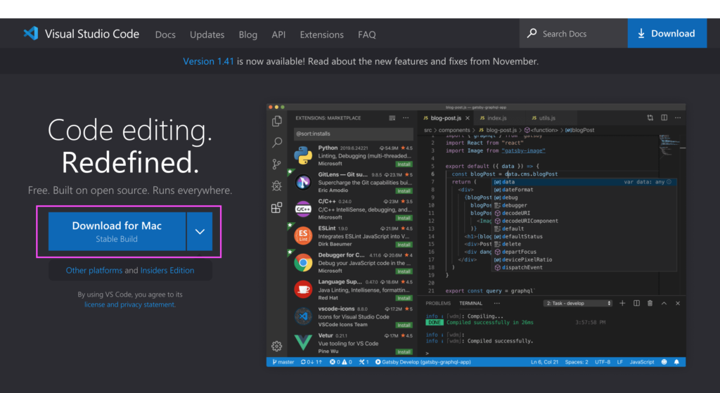Open license and privacy statement link
The height and width of the screenshot is (393, 720).
pos(129,304)
